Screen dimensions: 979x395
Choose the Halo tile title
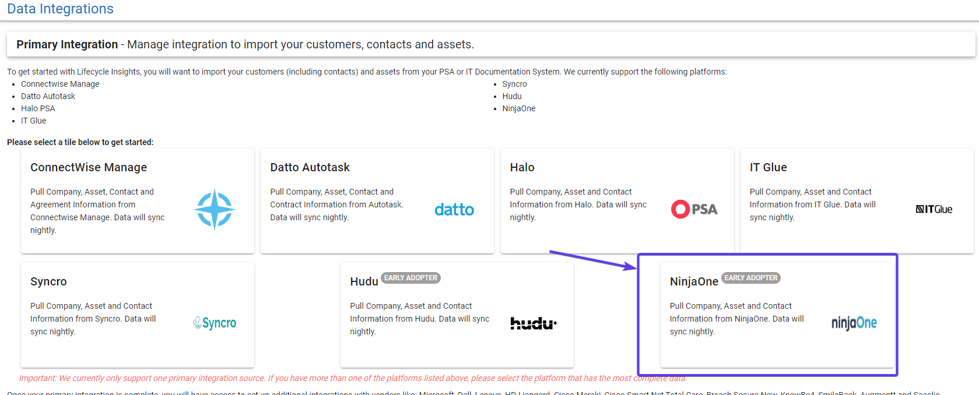point(522,167)
